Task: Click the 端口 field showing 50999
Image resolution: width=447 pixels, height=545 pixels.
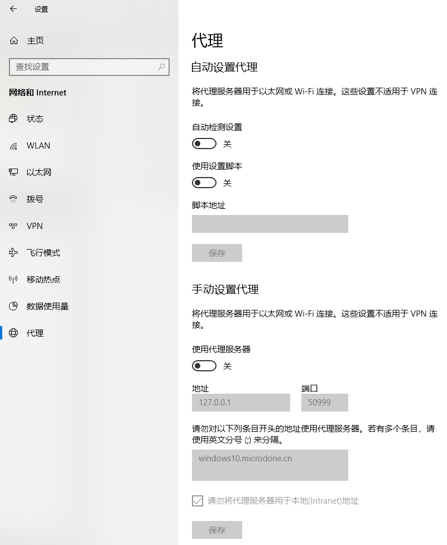Action: click(x=324, y=403)
